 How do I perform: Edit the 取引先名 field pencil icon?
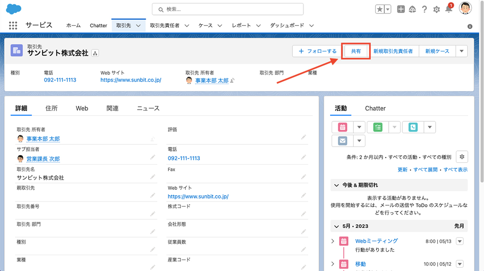pyautogui.click(x=152, y=177)
